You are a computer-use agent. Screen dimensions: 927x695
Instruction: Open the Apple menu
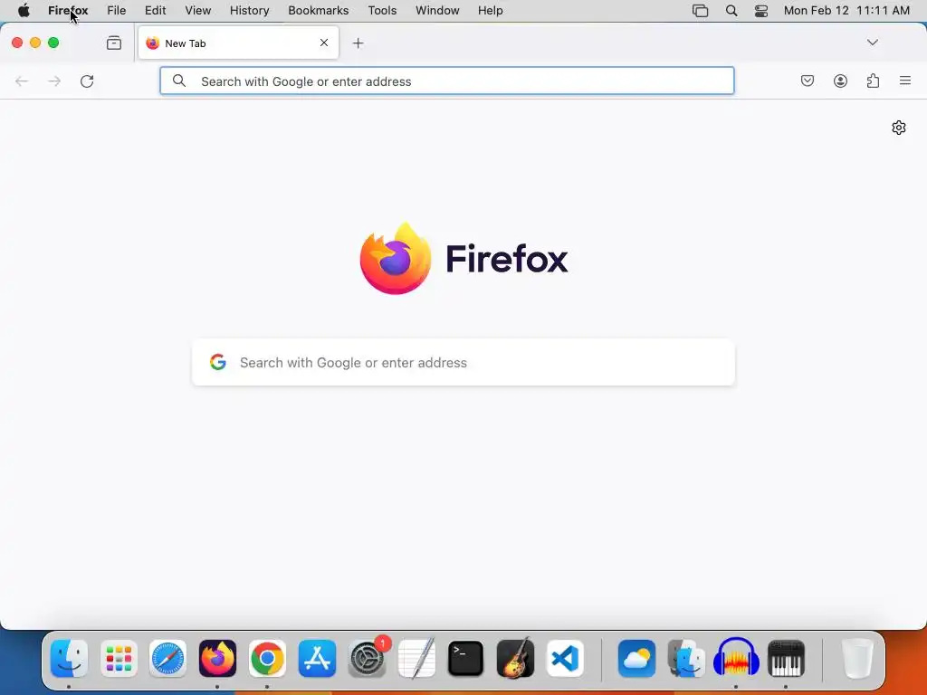[24, 11]
